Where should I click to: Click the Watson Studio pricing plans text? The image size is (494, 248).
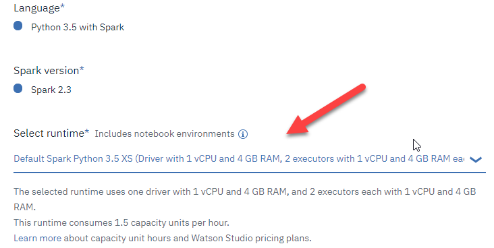251,239
